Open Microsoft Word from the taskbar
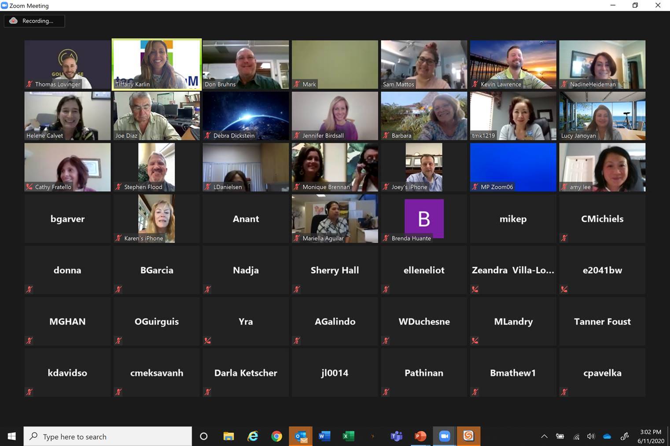The width and height of the screenshot is (670, 446). [324, 436]
